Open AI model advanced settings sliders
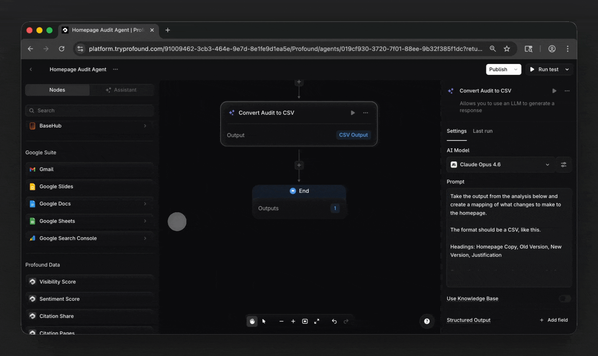Viewport: 598px width, 356px height. click(564, 164)
